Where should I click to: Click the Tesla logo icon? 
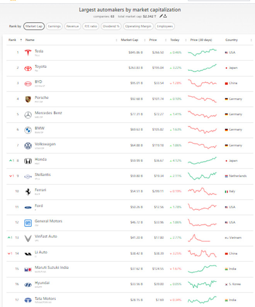click(x=28, y=53)
